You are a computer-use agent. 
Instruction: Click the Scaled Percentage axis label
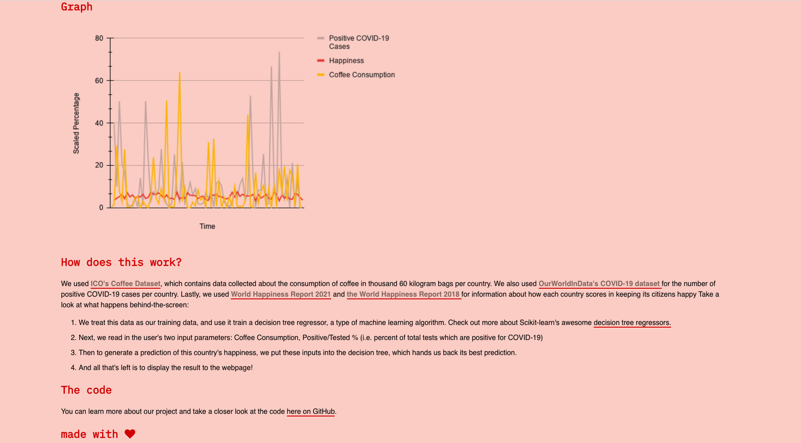(76, 123)
